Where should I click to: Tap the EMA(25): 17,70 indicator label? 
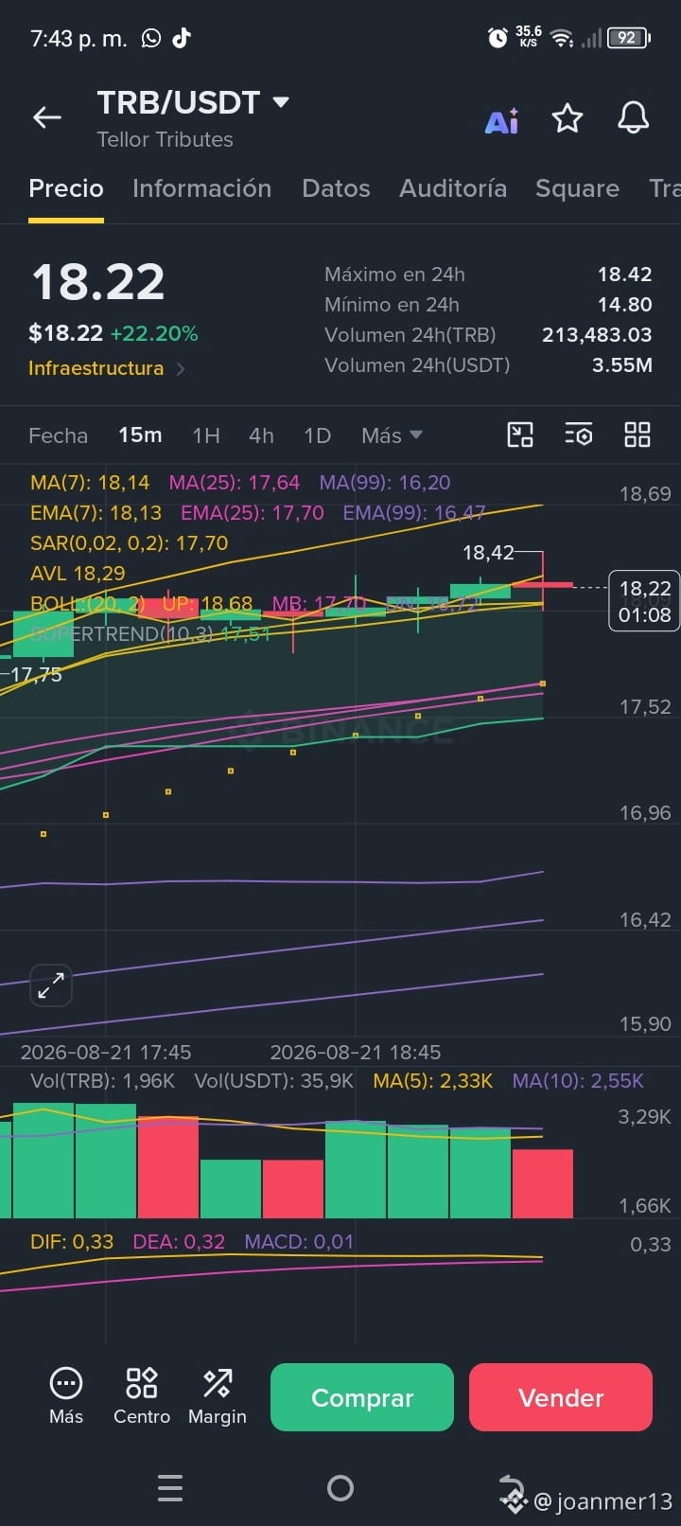click(253, 513)
